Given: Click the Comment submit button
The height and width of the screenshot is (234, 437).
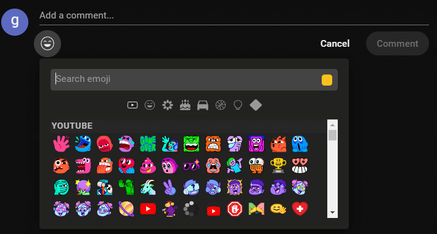Looking at the screenshot, I should coord(398,44).
